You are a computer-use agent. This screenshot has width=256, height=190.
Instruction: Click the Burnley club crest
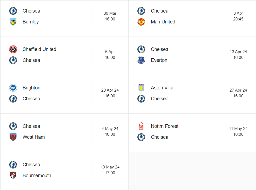(13, 22)
